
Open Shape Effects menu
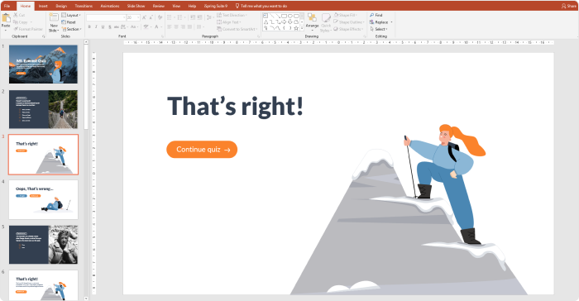348,29
